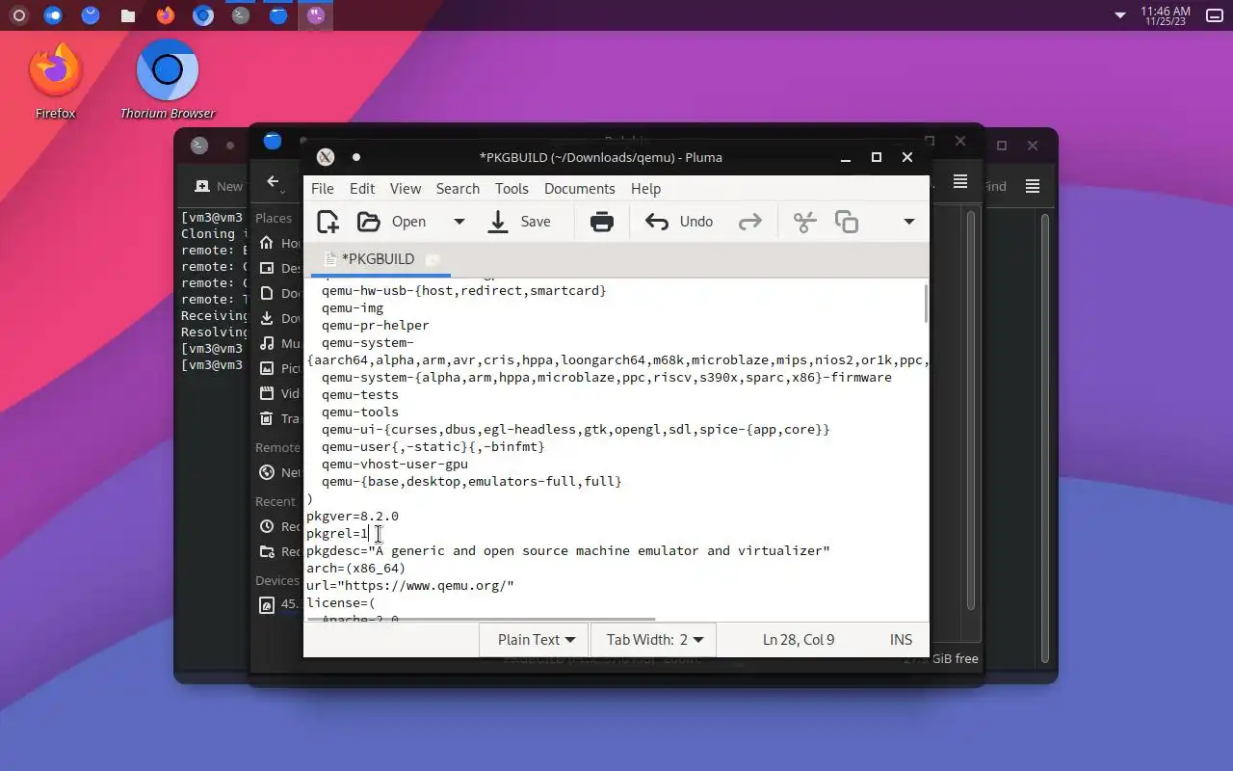Click Find in the terminal window
The width and height of the screenshot is (1233, 771).
point(996,186)
